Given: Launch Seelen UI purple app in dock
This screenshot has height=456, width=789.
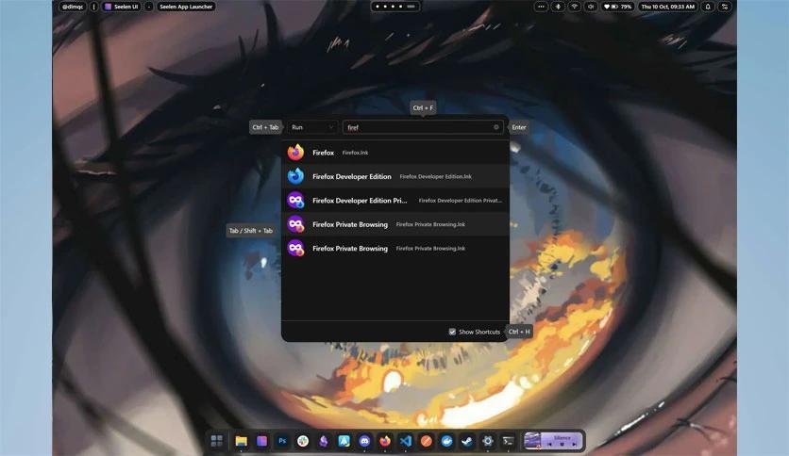Looking at the screenshot, I should [261, 441].
